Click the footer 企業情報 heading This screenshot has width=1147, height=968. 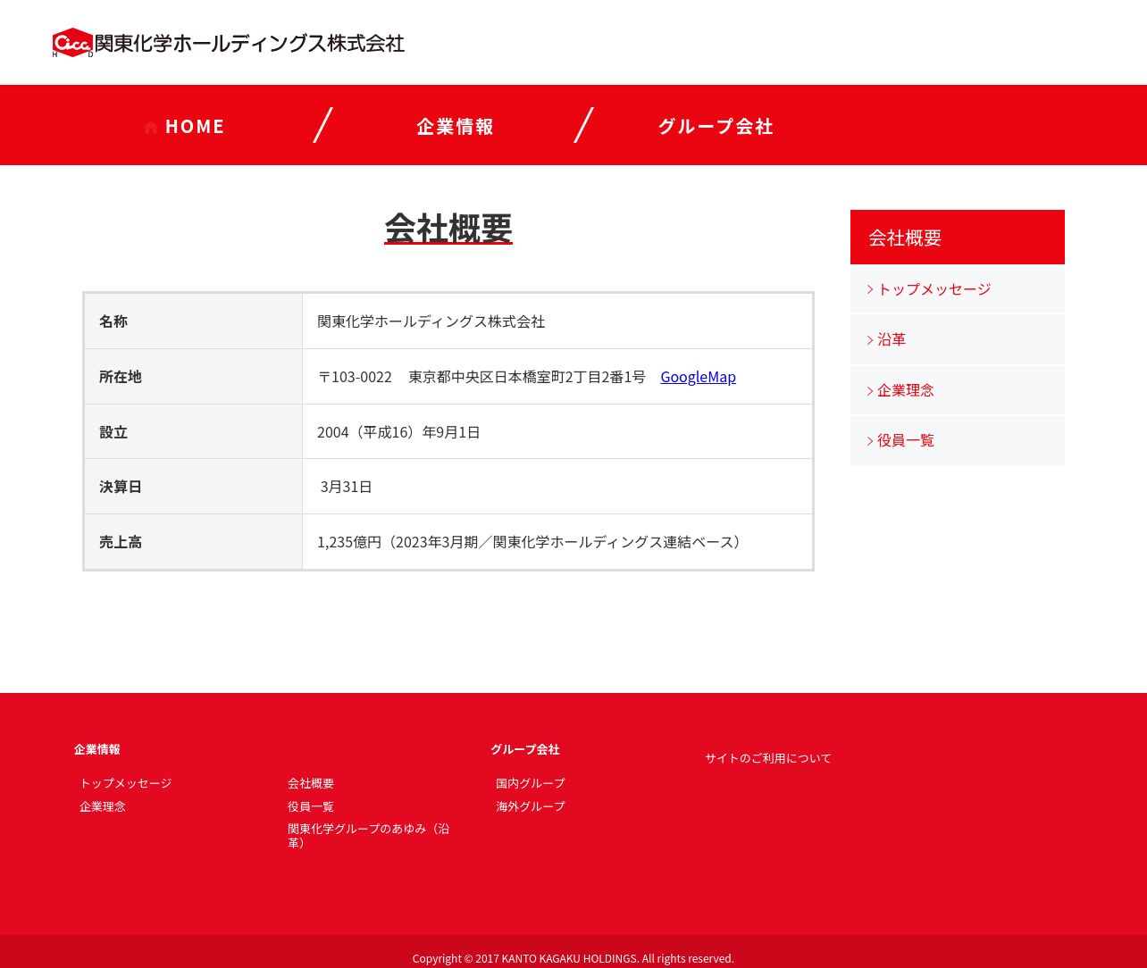[x=97, y=749]
